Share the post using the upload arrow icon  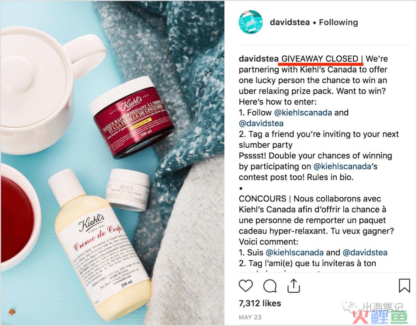click(293, 286)
